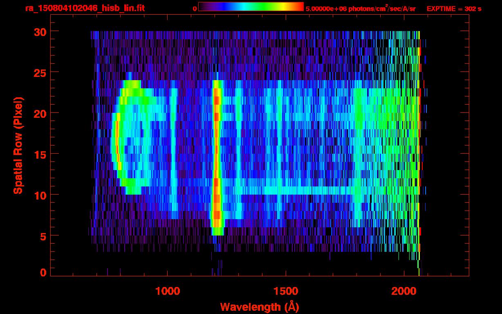
Task: Click the 5 spatial row tick label
Action: pos(43,236)
